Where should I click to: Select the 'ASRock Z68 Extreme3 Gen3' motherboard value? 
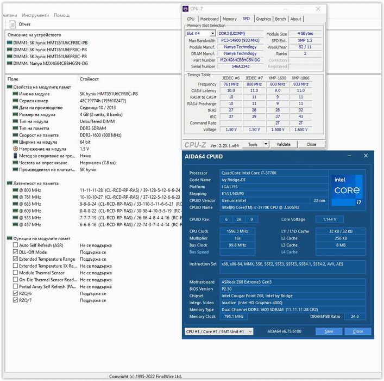(x=247, y=282)
